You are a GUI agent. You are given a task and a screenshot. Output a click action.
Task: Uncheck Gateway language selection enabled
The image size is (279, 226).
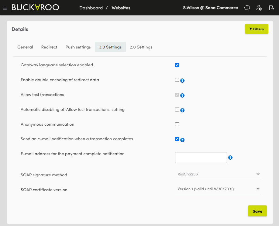coord(177,65)
